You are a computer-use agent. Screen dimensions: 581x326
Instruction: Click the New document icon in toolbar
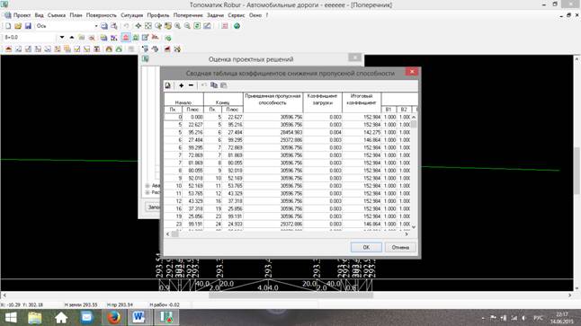pyautogui.click(x=8, y=26)
